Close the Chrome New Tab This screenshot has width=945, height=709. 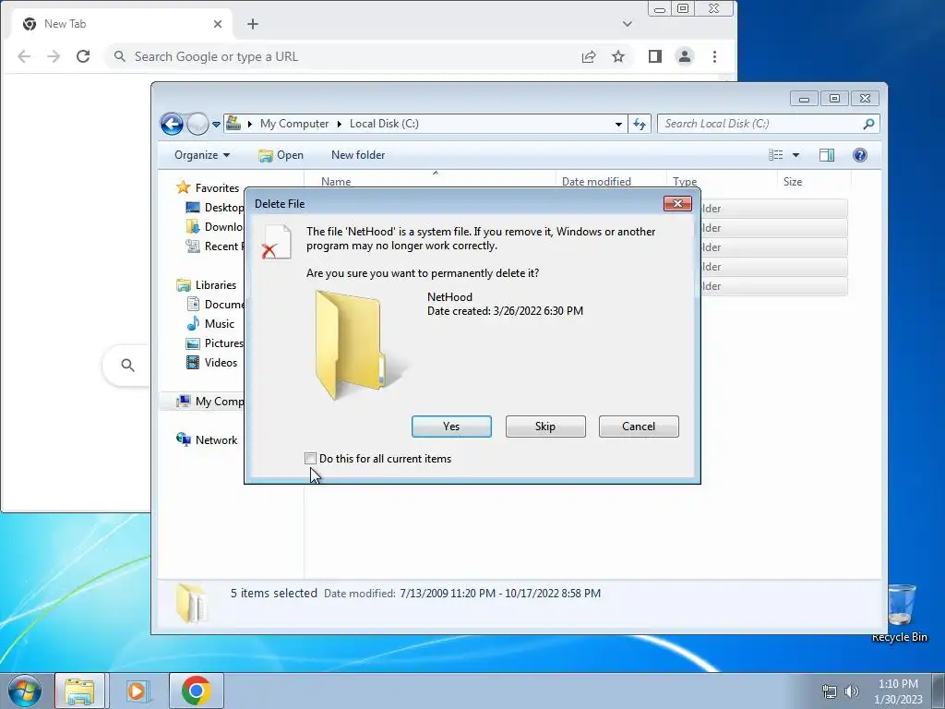pos(218,24)
